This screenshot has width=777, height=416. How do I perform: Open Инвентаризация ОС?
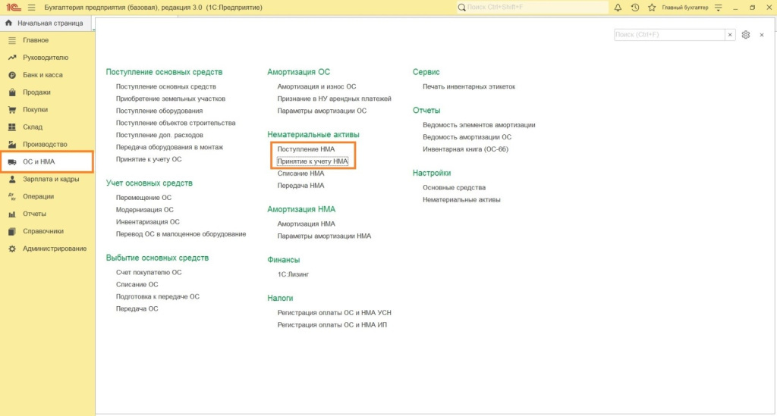[148, 221]
